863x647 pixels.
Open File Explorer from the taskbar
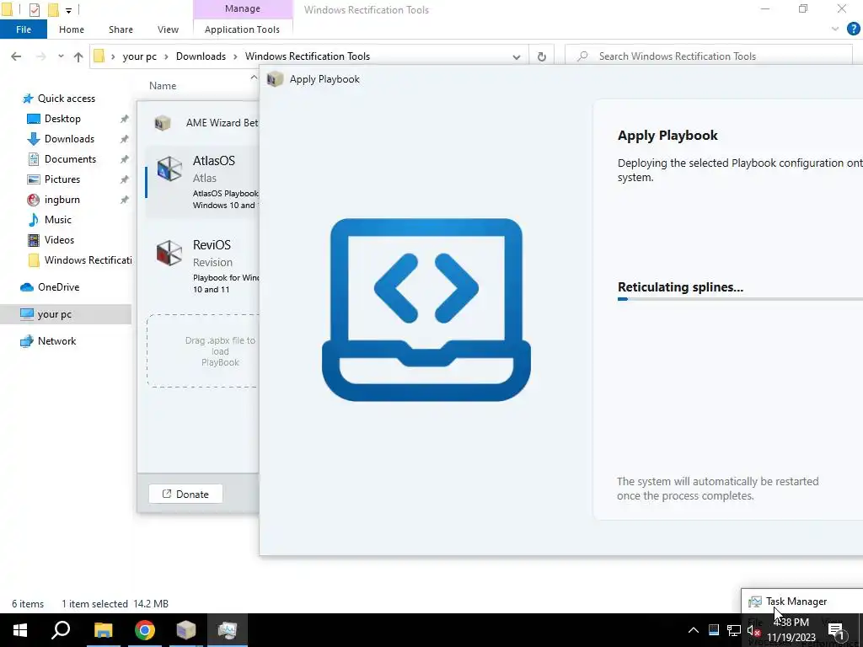point(103,630)
